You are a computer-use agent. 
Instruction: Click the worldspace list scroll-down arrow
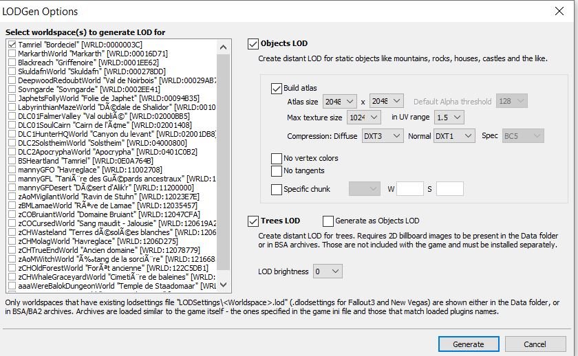point(223,285)
